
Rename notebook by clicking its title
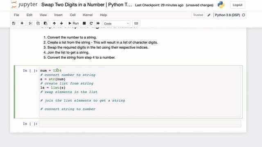coord(86,4)
